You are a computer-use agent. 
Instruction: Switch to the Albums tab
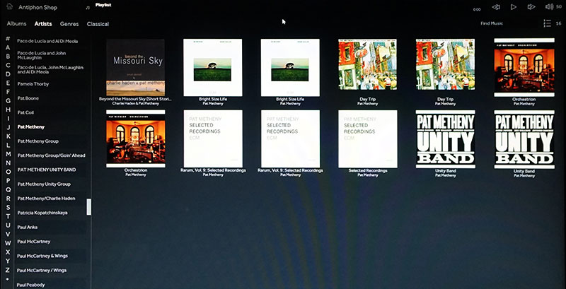16,24
